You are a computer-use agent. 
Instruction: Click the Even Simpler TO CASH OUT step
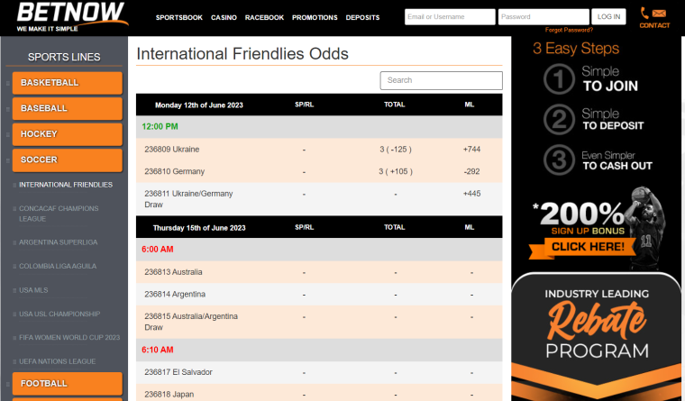point(616,160)
